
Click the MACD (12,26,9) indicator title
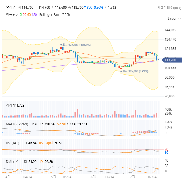point(17,124)
